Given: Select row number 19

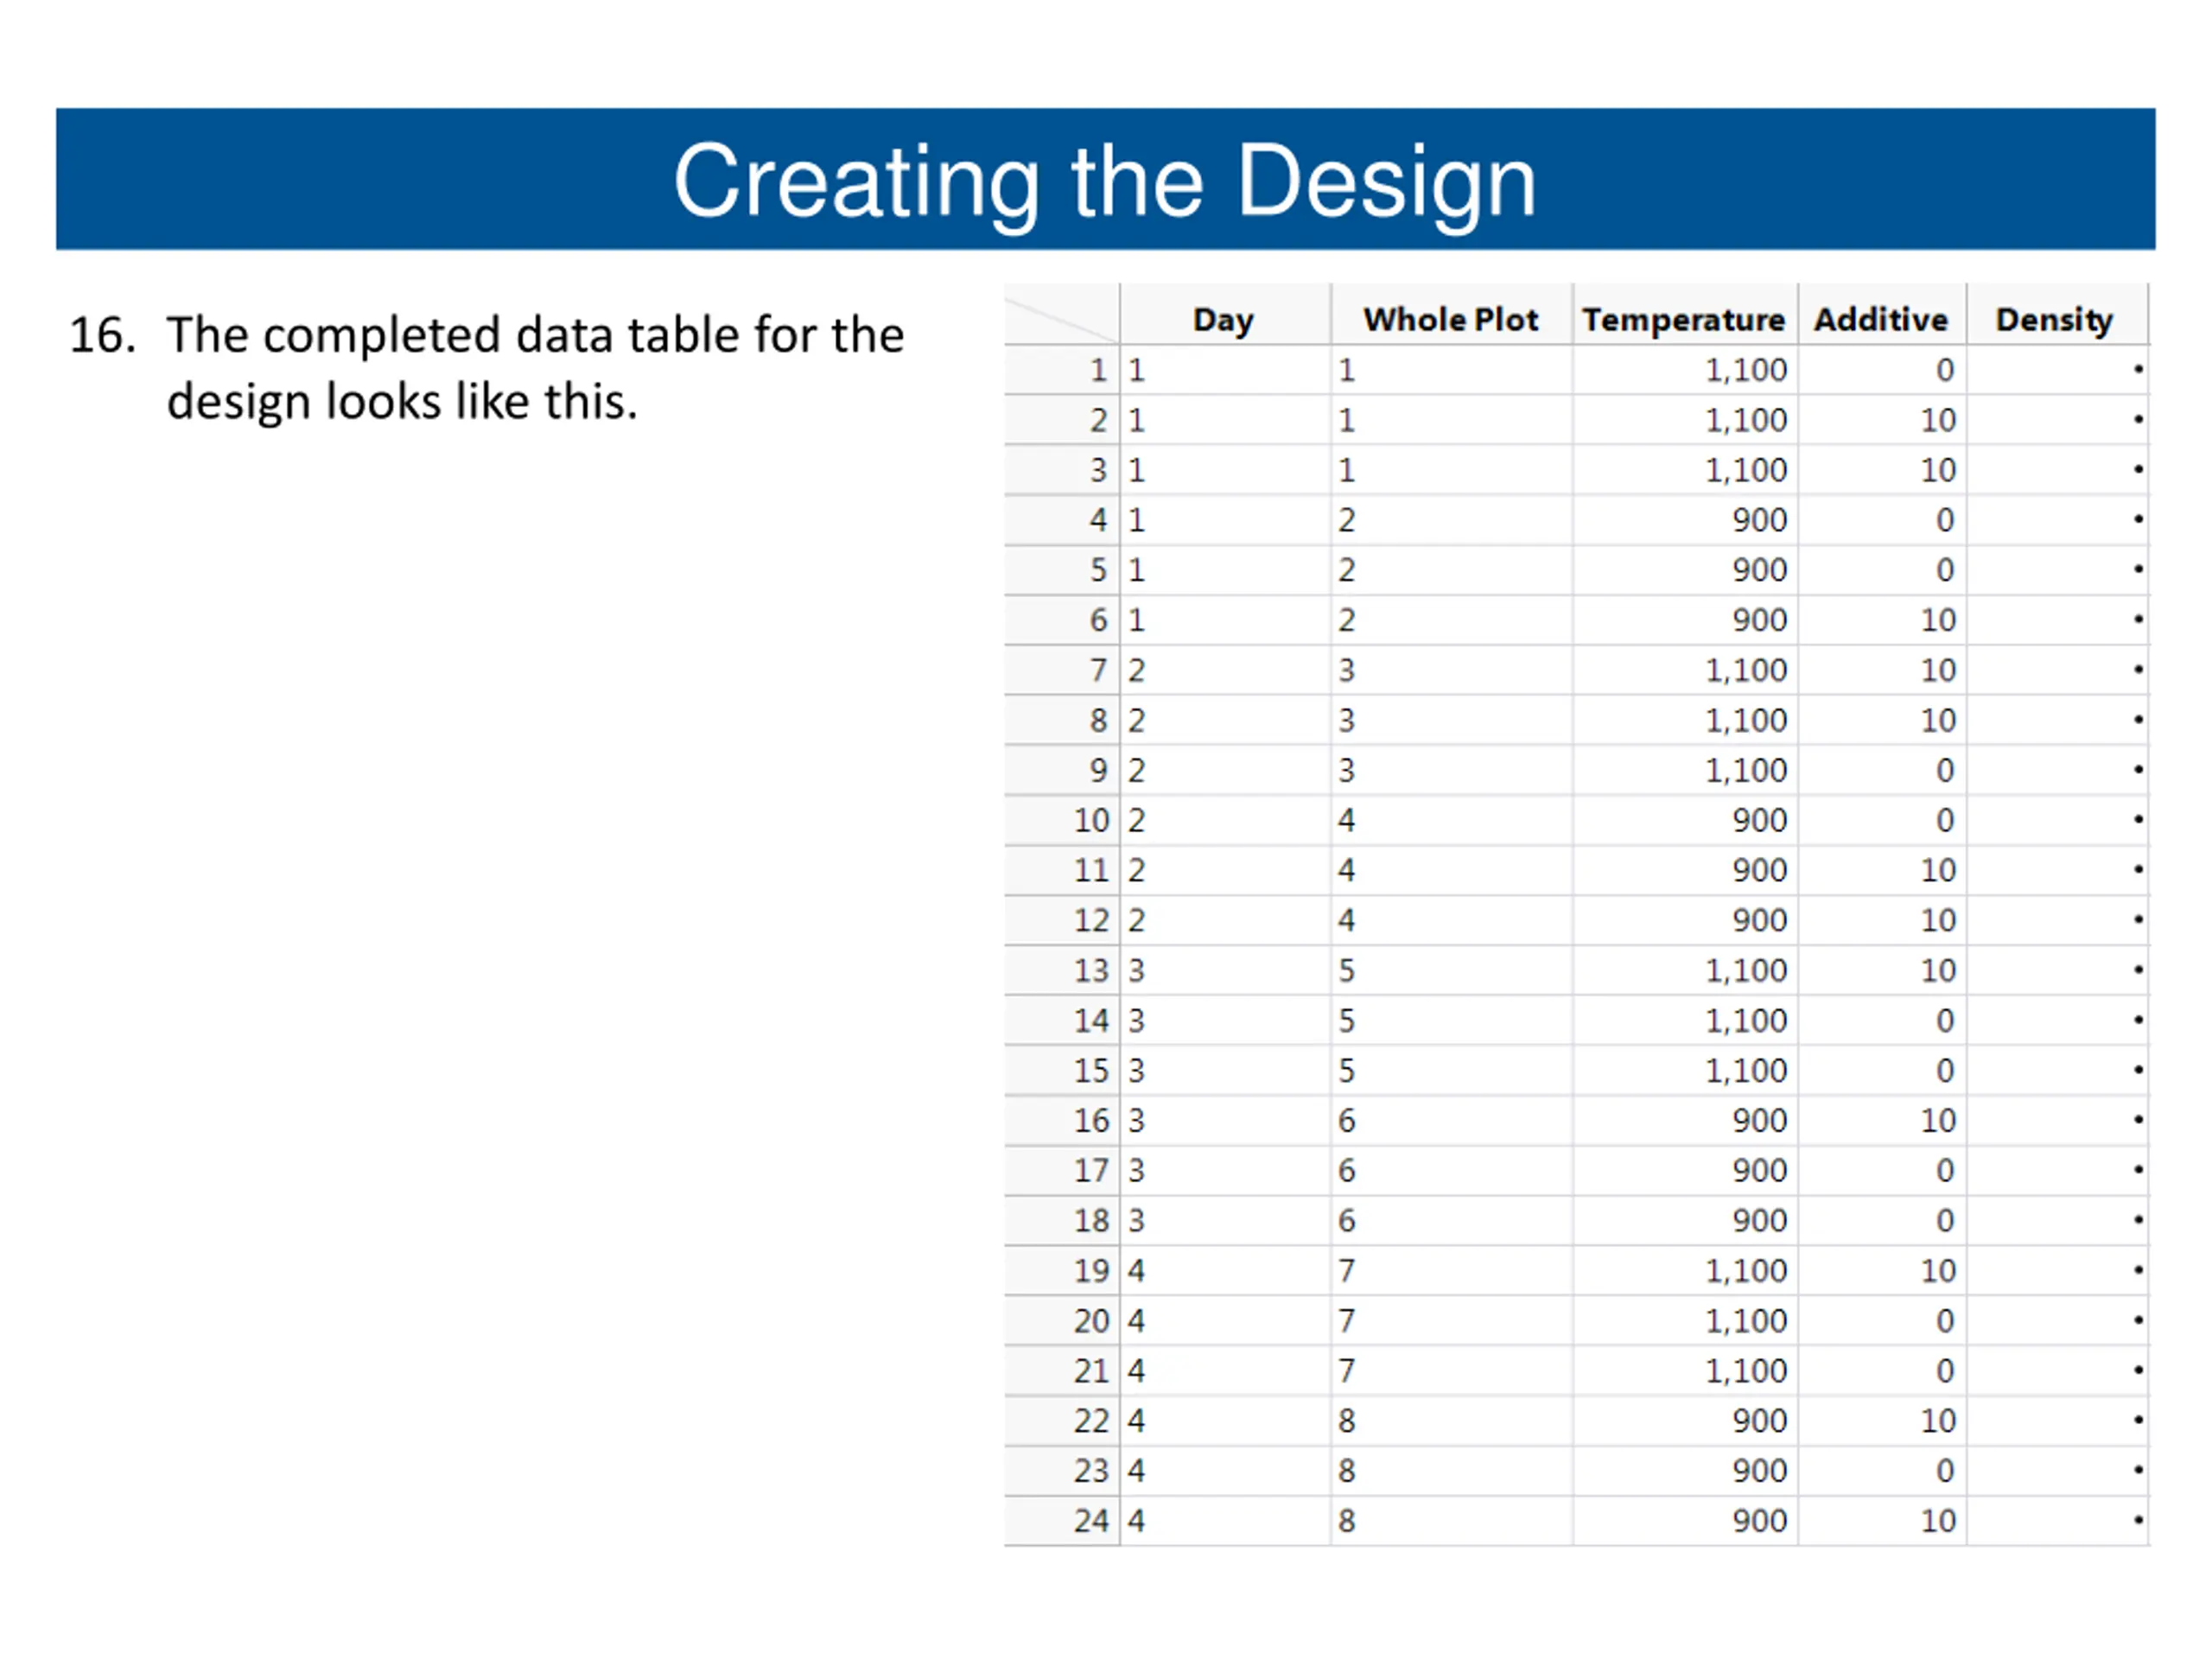Looking at the screenshot, I should pos(1062,1270).
